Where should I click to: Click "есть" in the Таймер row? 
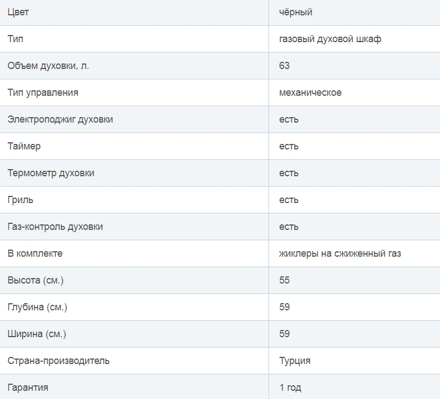click(289, 146)
